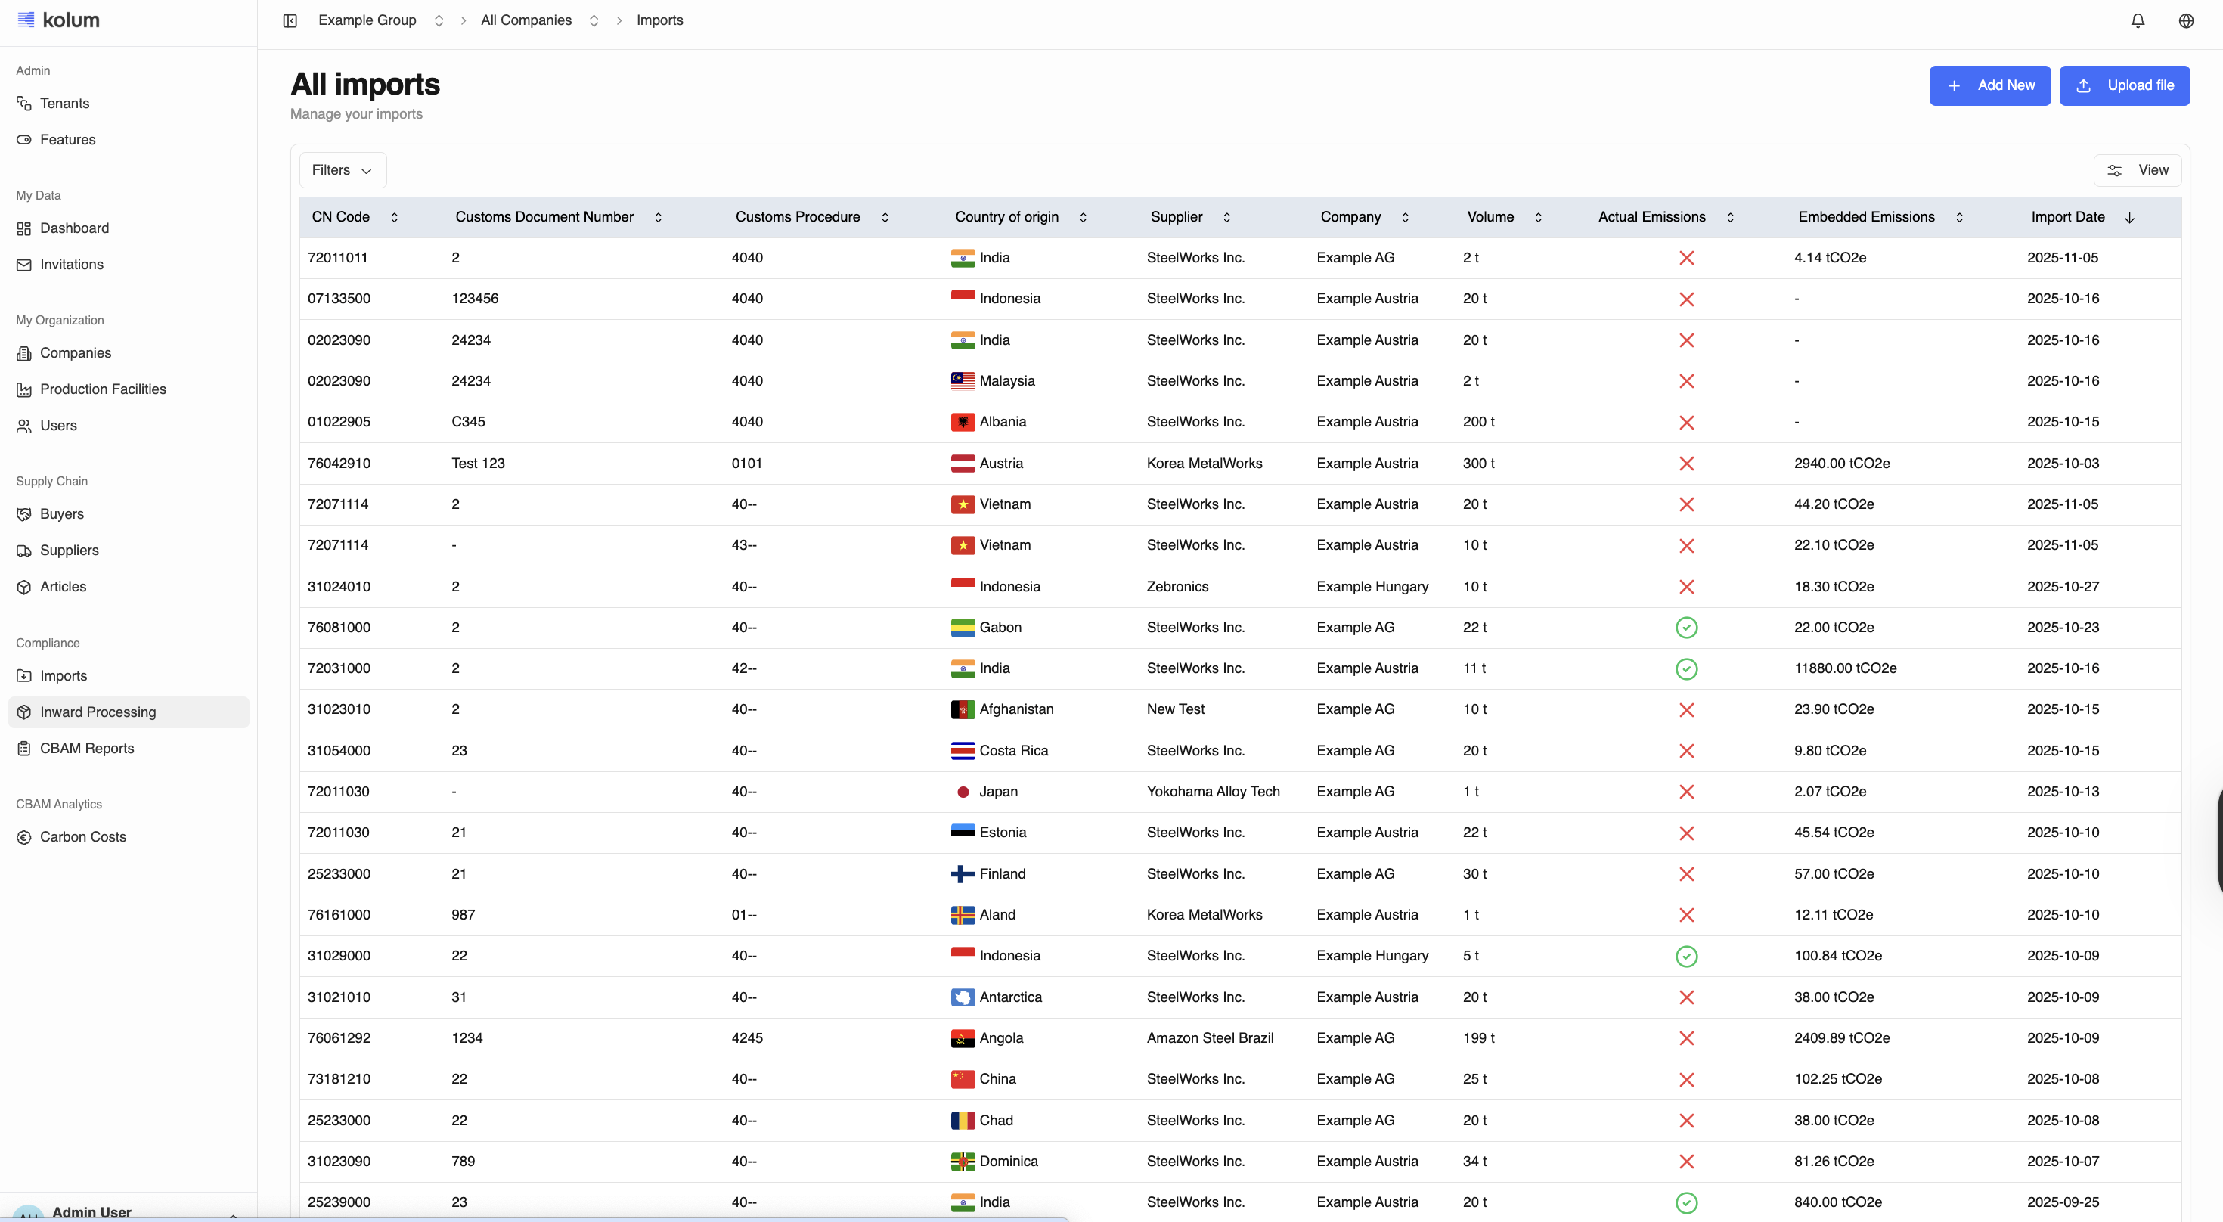
Task: Click red X in India 72011011 row
Action: coord(1686,258)
